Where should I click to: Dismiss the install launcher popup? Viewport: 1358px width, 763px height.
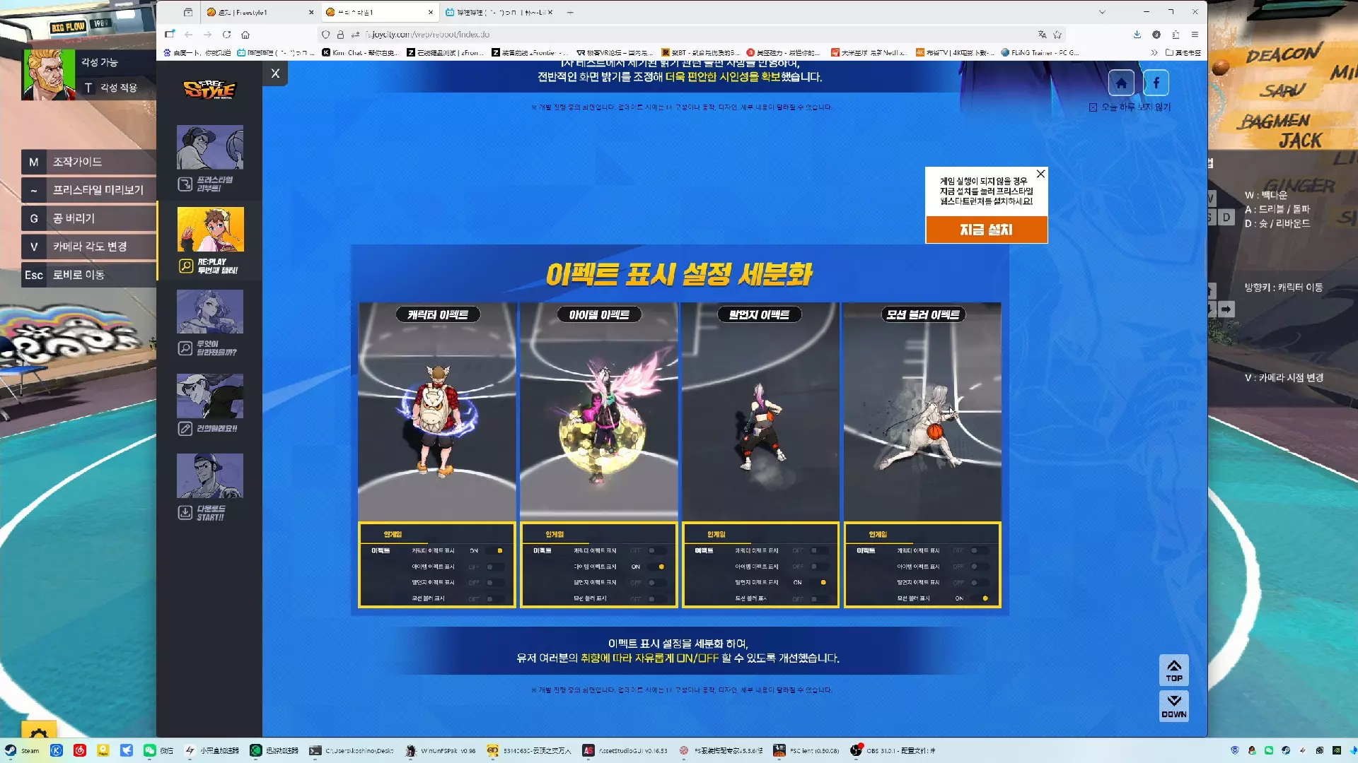[x=1040, y=174]
